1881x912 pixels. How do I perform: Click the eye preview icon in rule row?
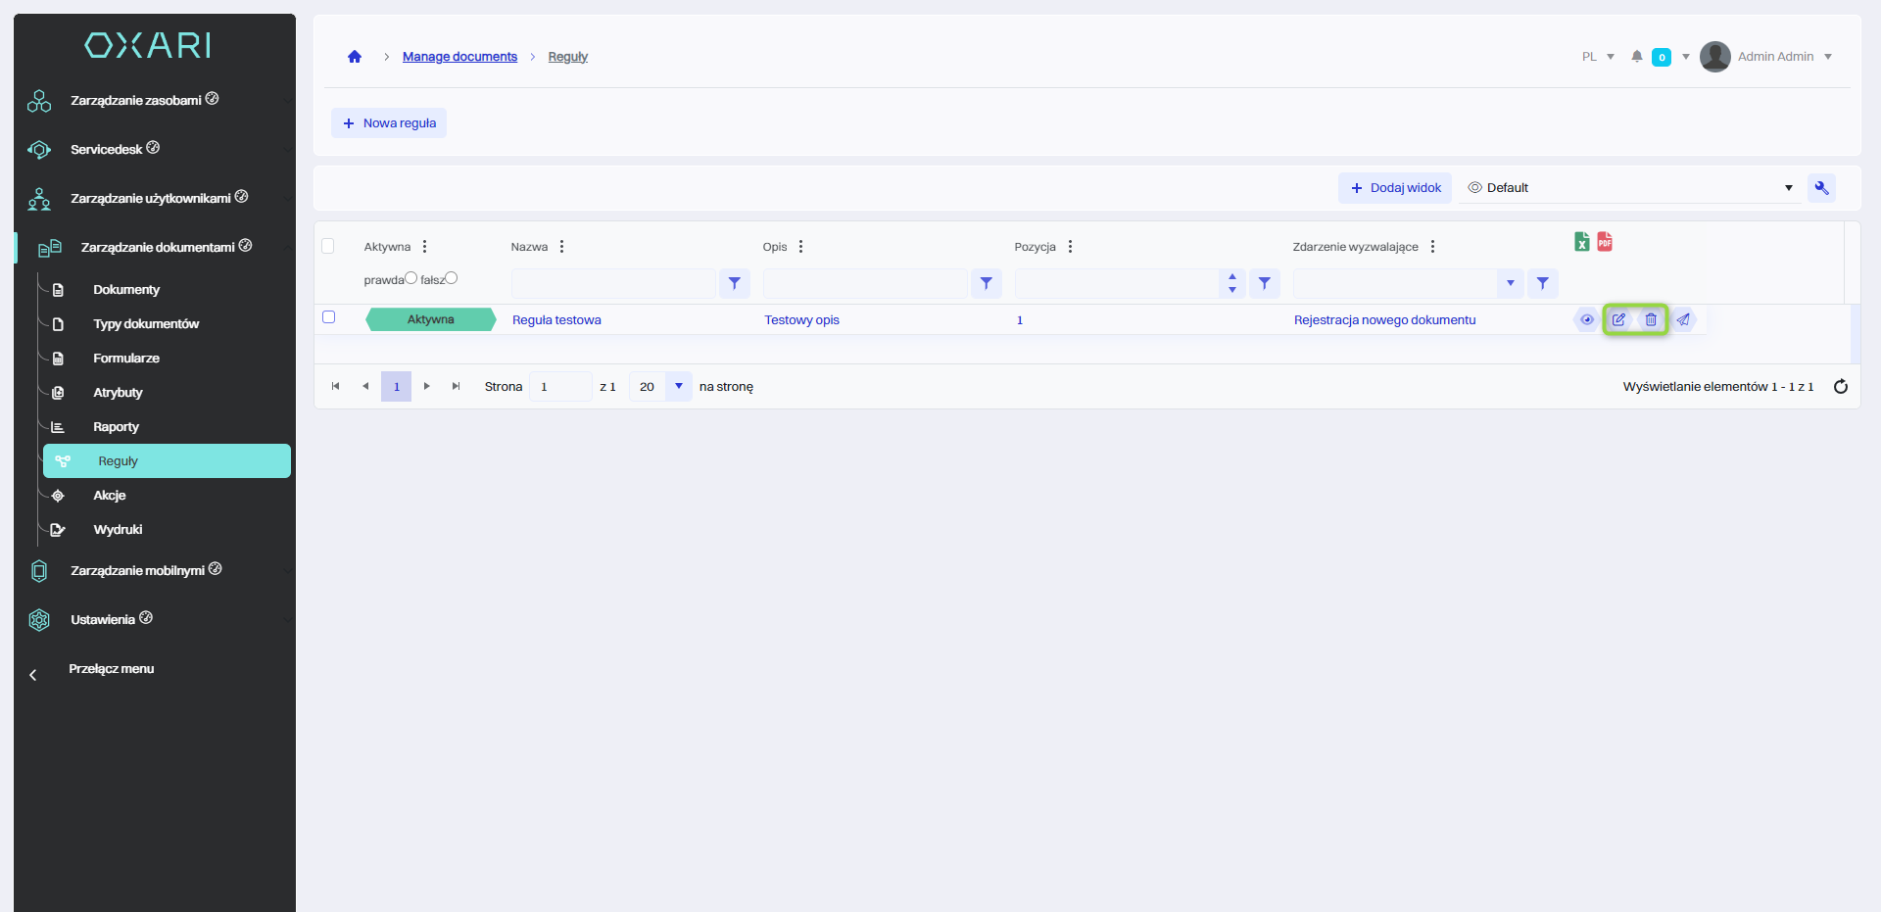[x=1586, y=319]
